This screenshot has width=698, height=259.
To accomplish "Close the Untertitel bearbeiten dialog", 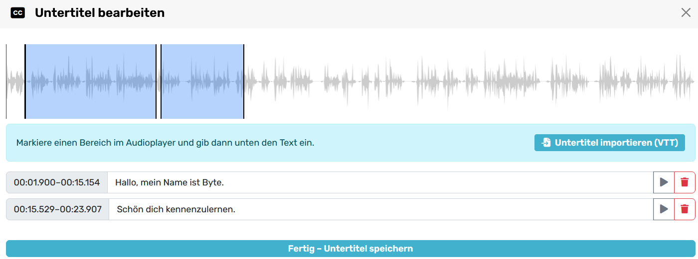I will coord(686,13).
